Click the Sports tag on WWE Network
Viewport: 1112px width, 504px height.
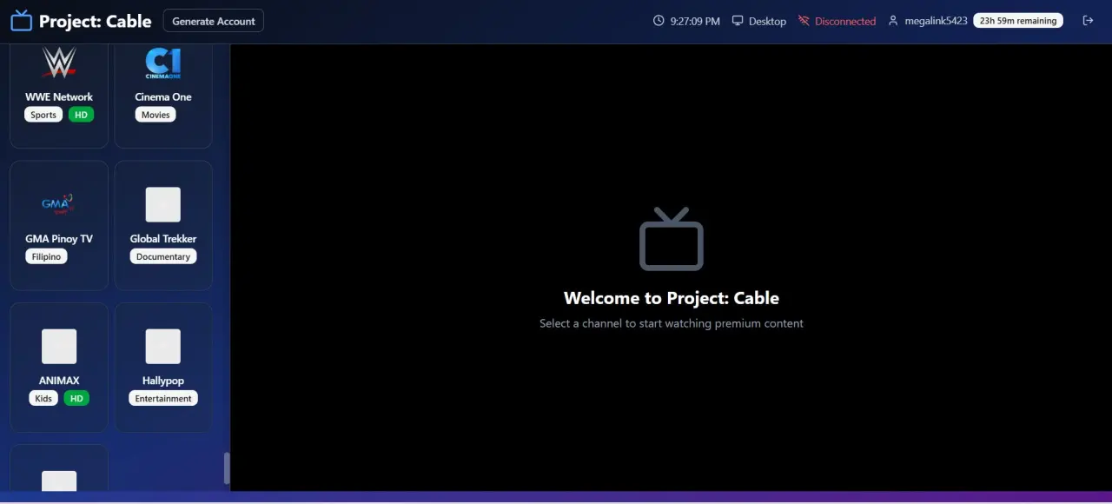pos(43,115)
